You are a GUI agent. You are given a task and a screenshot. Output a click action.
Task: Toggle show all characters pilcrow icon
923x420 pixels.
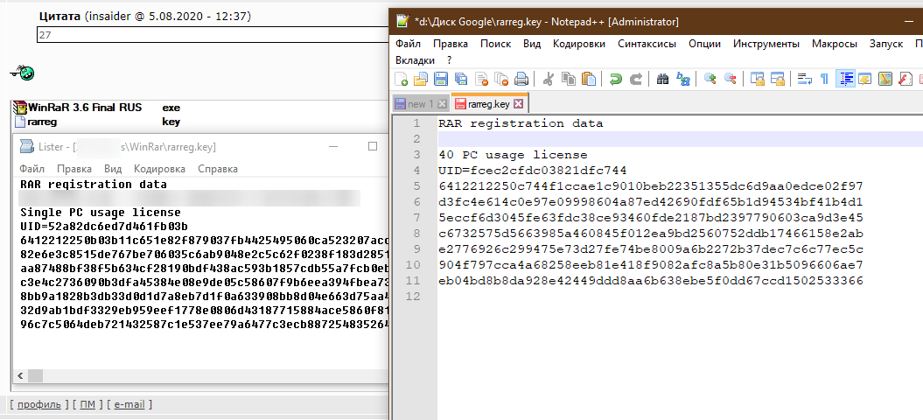[x=825, y=79]
